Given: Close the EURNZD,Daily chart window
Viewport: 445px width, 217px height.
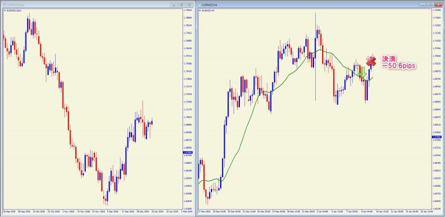Looking at the screenshot, I should click(189, 5).
